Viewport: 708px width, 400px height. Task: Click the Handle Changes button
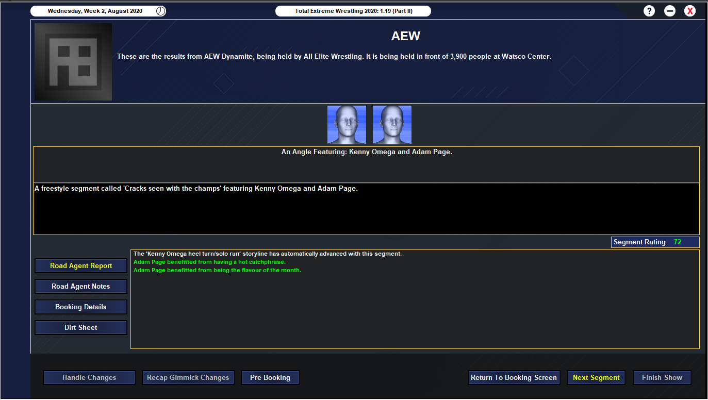point(89,378)
